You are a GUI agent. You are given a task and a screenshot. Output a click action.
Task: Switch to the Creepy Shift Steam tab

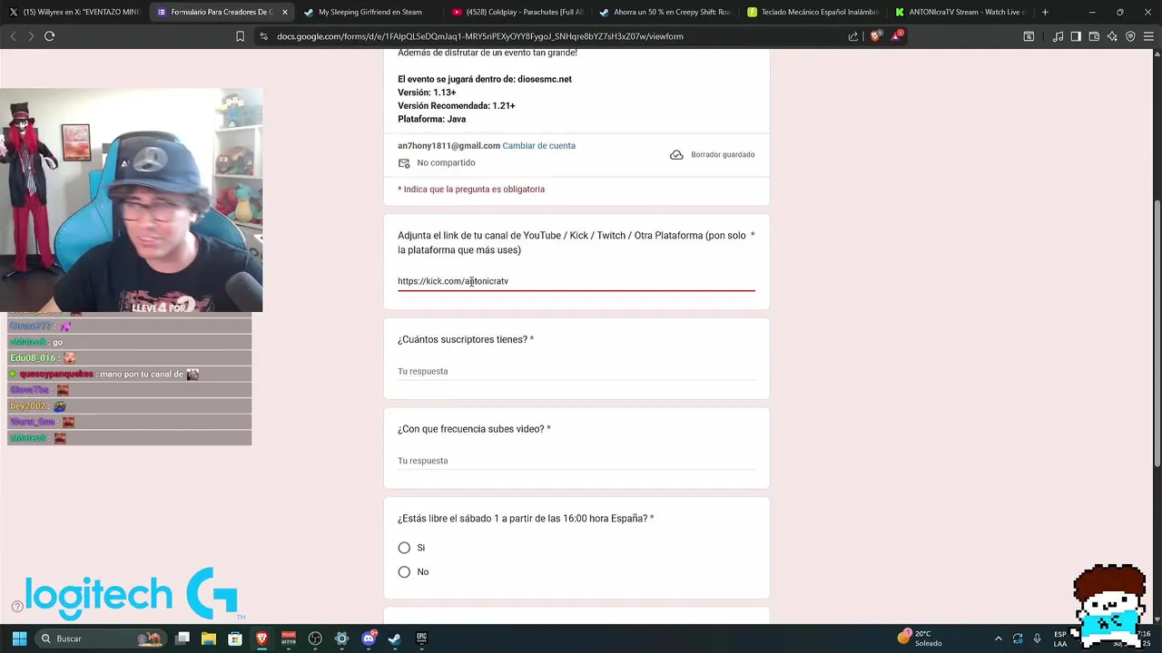(665, 12)
